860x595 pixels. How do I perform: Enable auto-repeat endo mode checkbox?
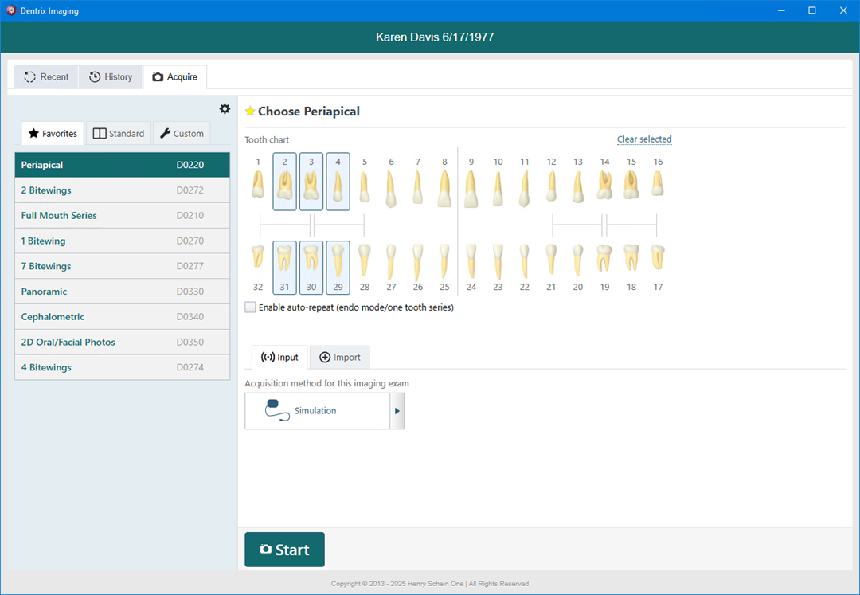click(251, 307)
